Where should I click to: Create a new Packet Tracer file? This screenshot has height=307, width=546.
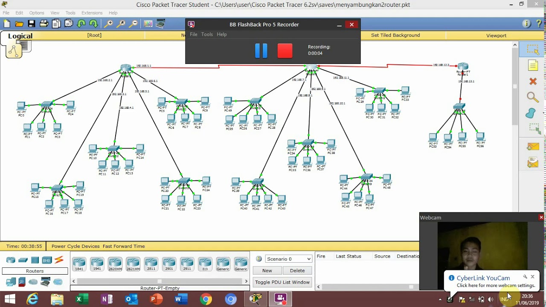6,24
